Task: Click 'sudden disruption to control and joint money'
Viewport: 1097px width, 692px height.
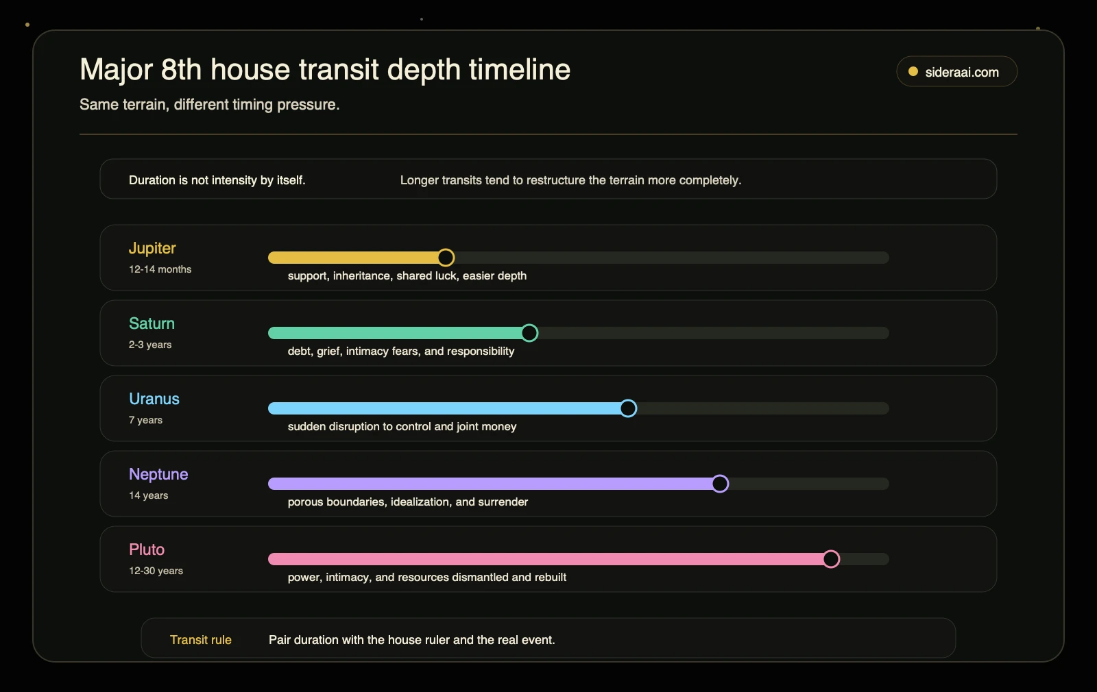Action: pos(402,426)
